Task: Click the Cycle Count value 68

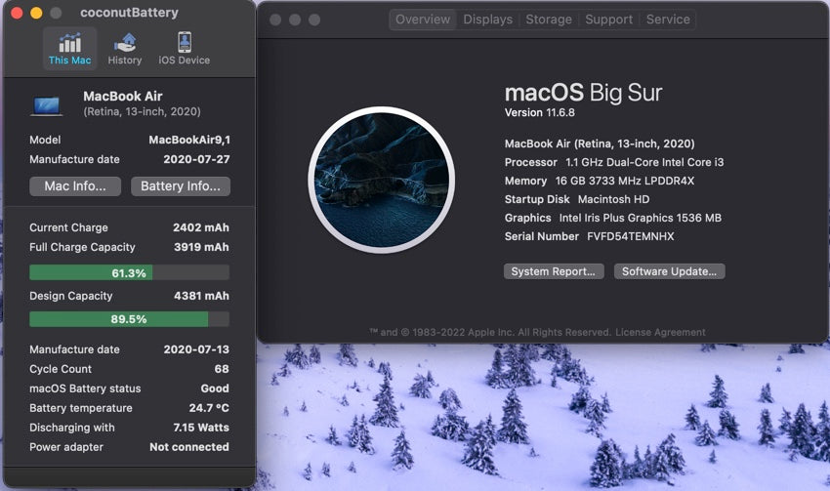Action: pos(222,369)
